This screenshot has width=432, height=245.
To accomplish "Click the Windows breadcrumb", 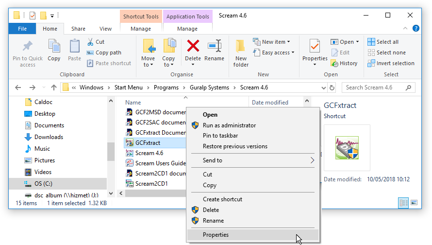I will click(x=91, y=87).
